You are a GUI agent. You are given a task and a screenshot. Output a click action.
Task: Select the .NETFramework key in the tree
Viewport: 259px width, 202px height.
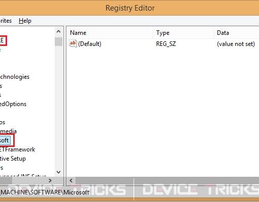(17, 149)
